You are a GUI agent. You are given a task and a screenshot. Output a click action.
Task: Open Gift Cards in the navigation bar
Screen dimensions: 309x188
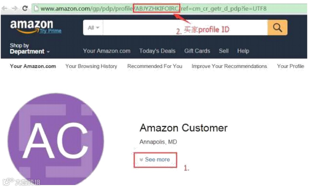click(197, 51)
